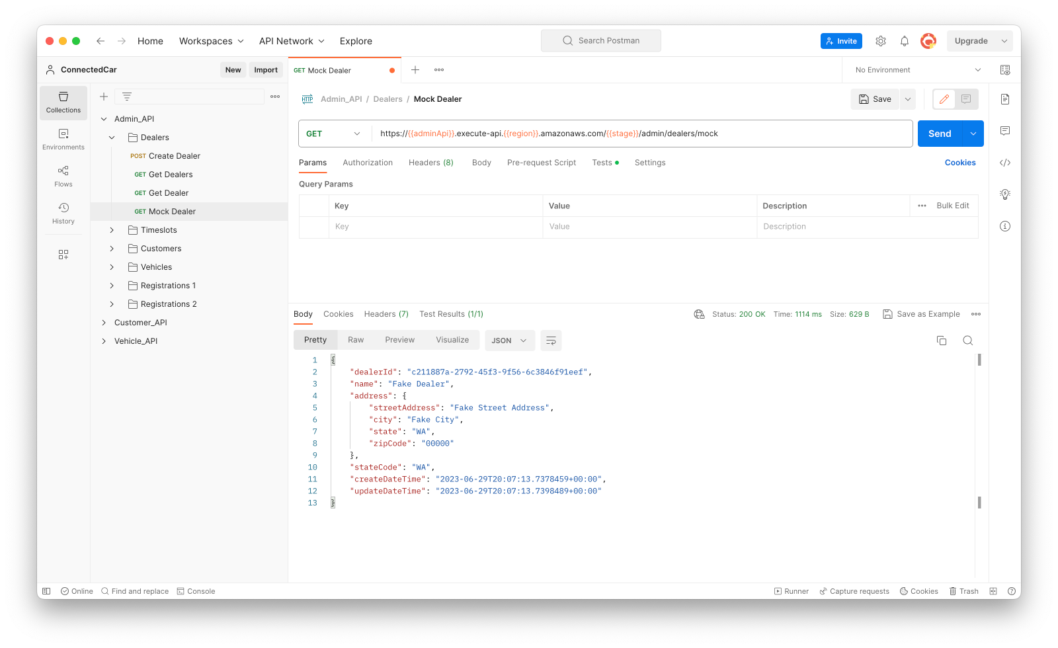Switch response view to Visualize
1058x648 pixels.
coord(452,340)
